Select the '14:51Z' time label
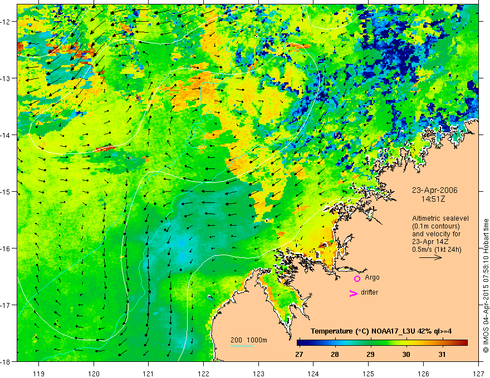Screen dimensions: 490x378 pos(433,199)
